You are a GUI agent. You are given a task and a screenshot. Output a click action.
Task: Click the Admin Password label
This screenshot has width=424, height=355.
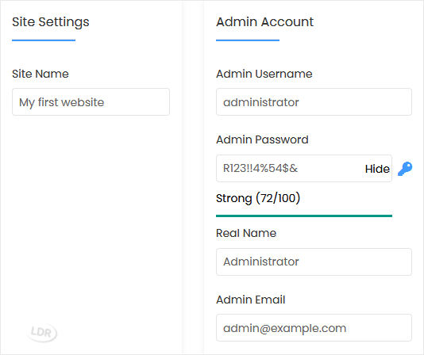pyautogui.click(x=262, y=139)
